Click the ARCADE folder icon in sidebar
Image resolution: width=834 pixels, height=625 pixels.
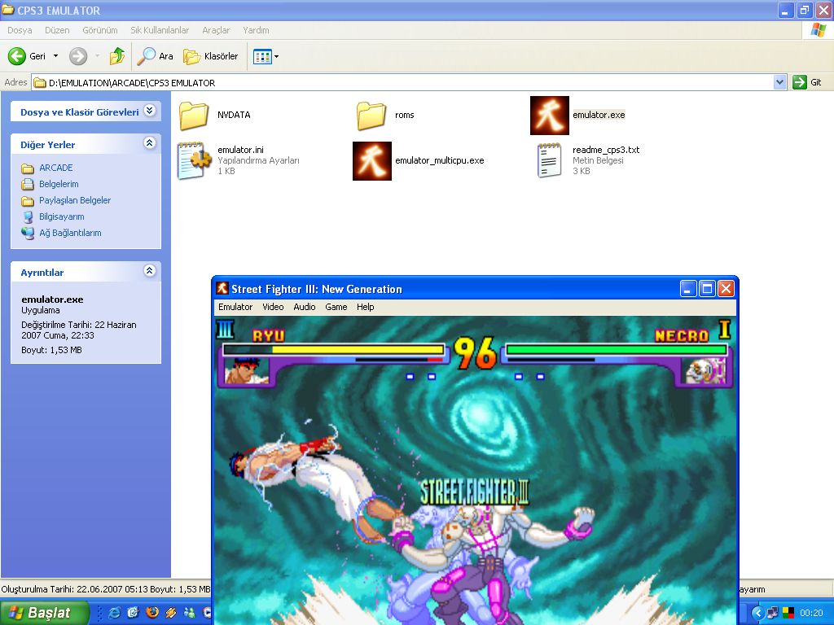click(x=28, y=168)
